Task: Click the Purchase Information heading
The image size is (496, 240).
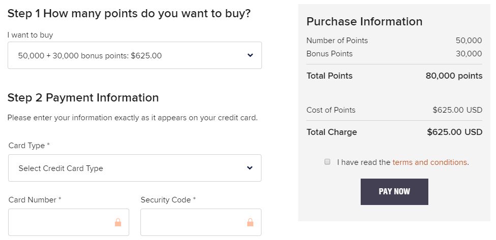Action: [364, 21]
